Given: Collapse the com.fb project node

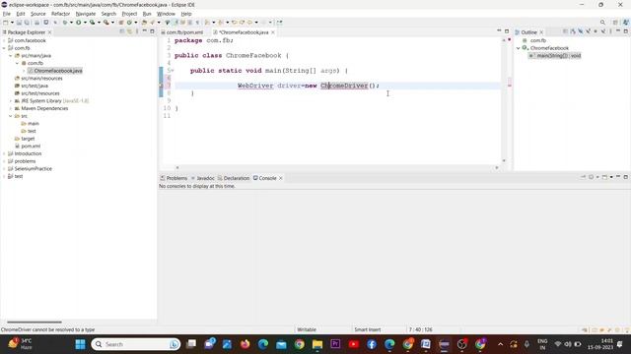Looking at the screenshot, I should pos(4,48).
